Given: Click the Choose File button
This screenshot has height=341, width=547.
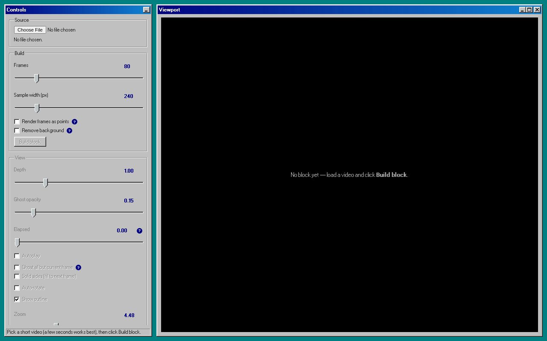Looking at the screenshot, I should point(30,30).
